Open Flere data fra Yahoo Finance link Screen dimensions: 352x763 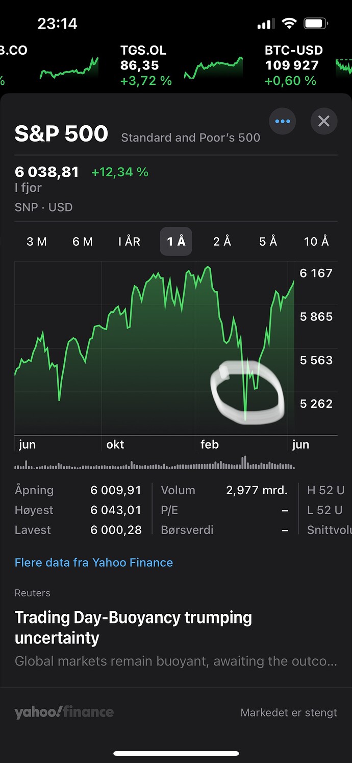coord(94,563)
